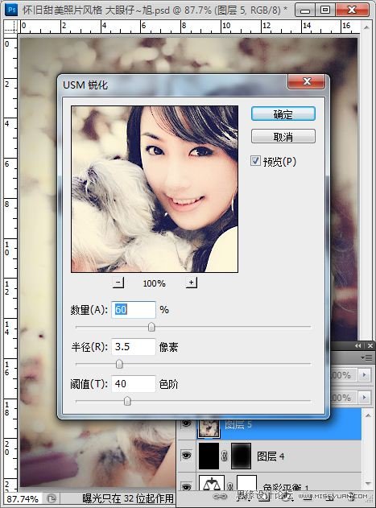Select the 色彩平衡 1 white mask thumbnail

click(x=246, y=483)
